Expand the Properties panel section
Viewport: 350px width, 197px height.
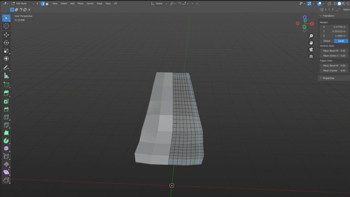tap(328, 78)
